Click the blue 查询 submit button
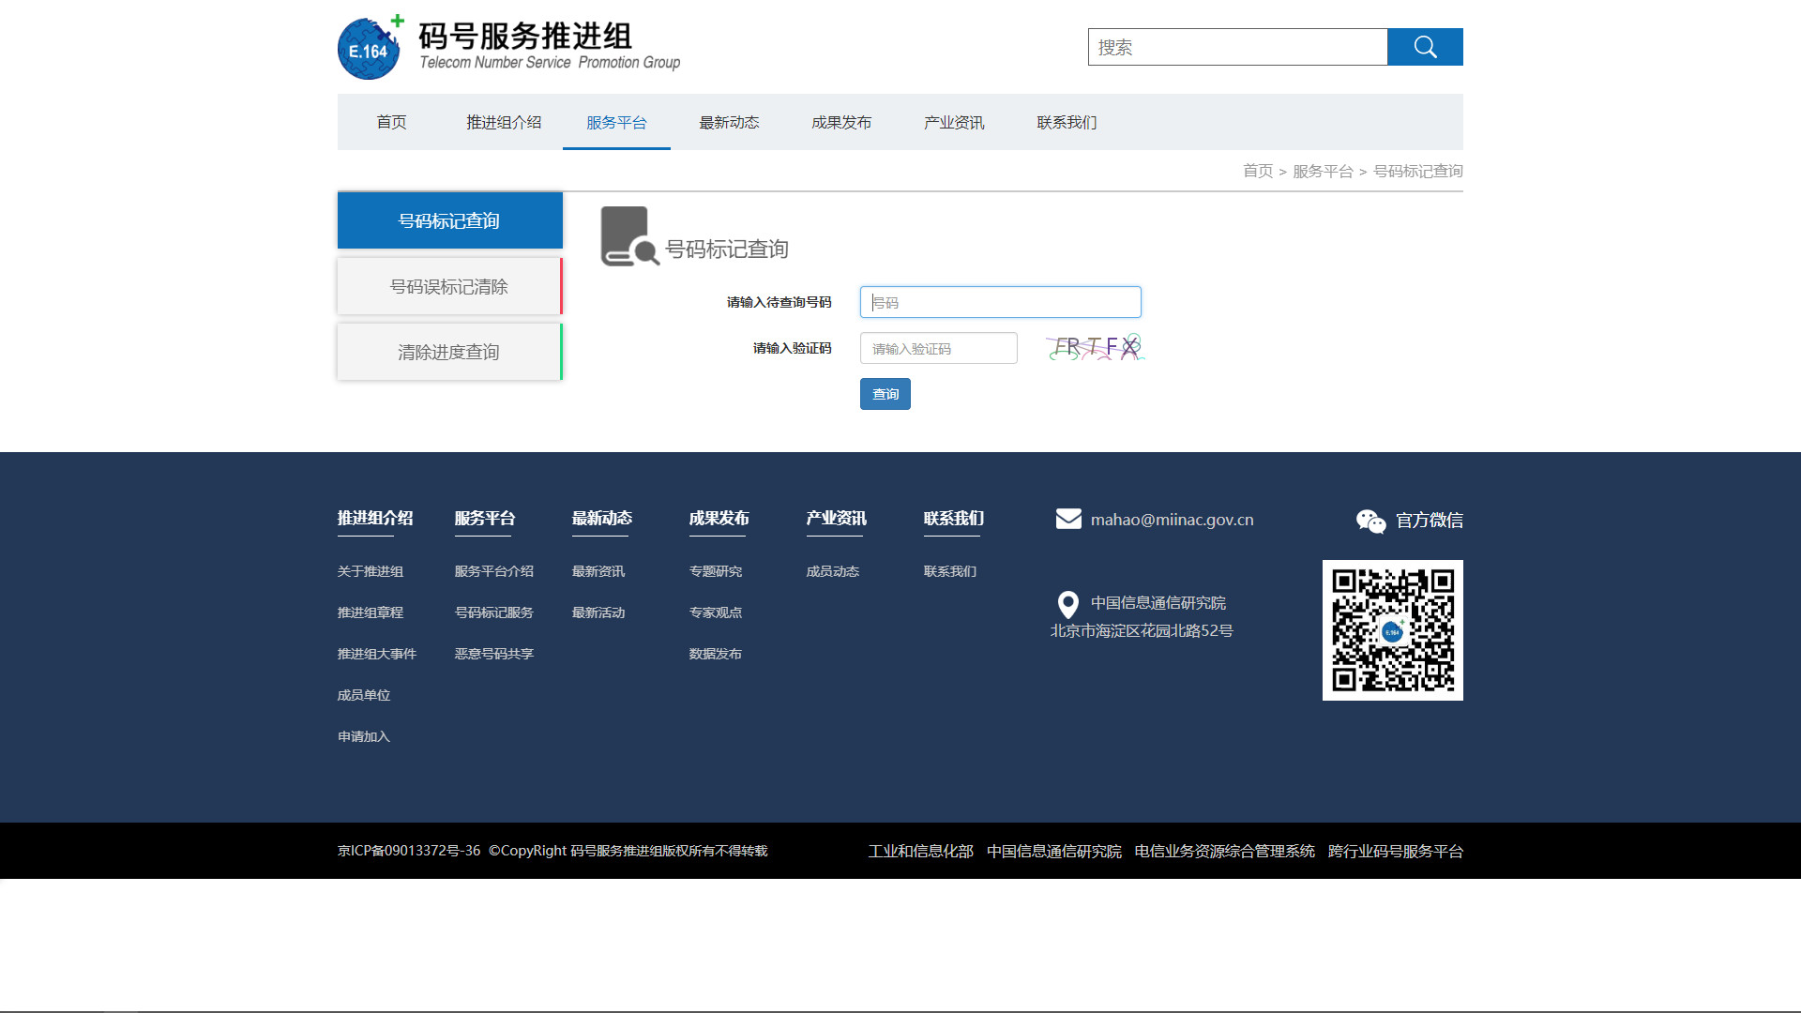This screenshot has height=1013, width=1801. click(x=885, y=393)
